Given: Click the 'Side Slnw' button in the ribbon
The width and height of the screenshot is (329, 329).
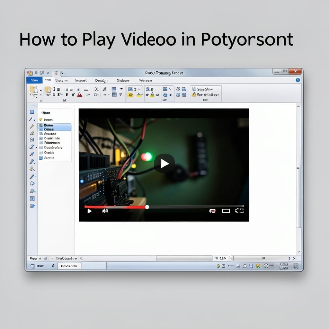Looking at the screenshot, I should click(202, 89).
